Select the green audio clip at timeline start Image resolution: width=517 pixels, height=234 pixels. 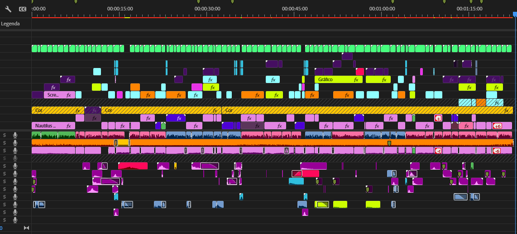[x=53, y=135]
